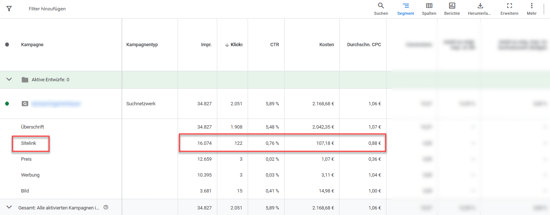This screenshot has height=215, width=550.
Task: Click the Filter hinzufügen link
Action: (x=47, y=8)
